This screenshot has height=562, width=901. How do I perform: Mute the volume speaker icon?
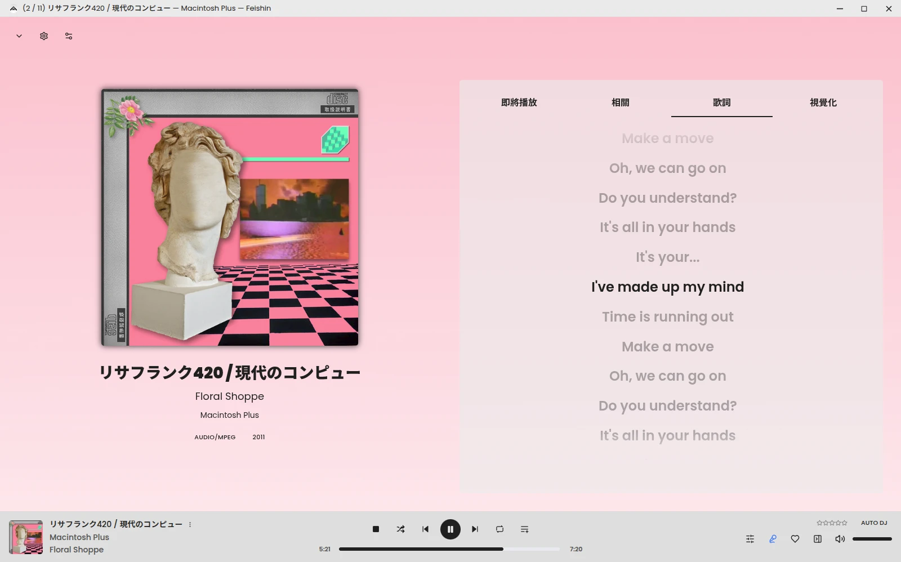point(840,539)
